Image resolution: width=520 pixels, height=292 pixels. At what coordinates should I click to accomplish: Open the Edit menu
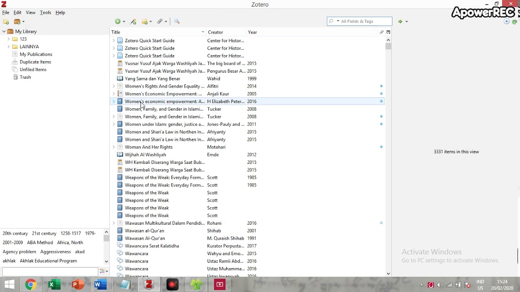pos(17,13)
